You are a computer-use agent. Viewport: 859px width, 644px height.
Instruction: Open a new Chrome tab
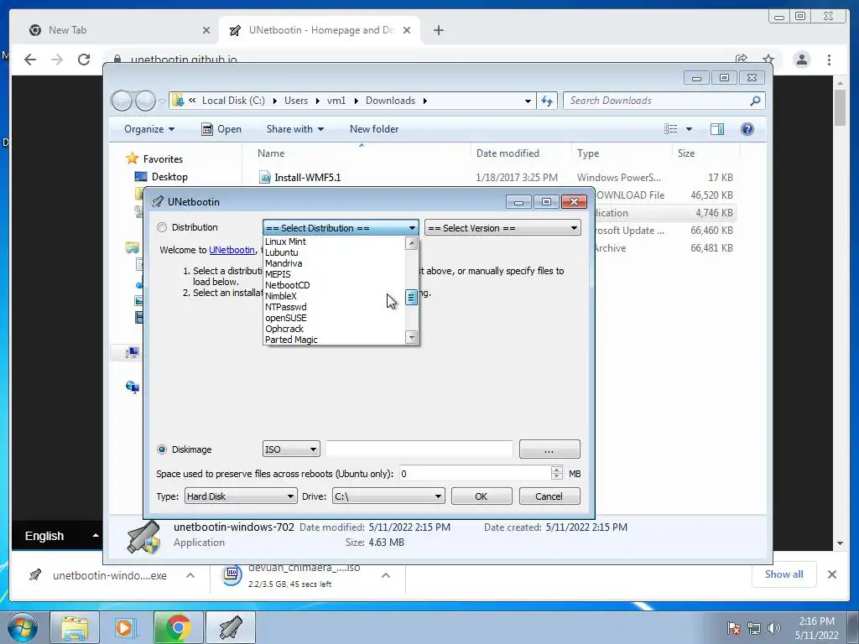pos(438,30)
